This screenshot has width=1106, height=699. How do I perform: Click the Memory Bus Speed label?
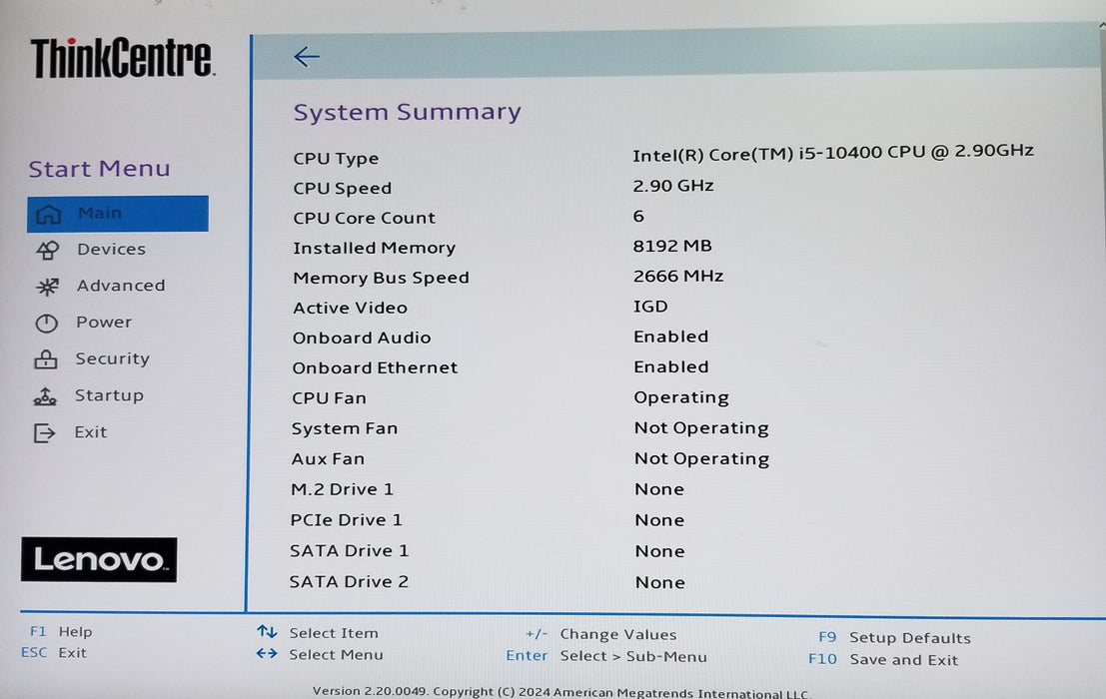(381, 278)
